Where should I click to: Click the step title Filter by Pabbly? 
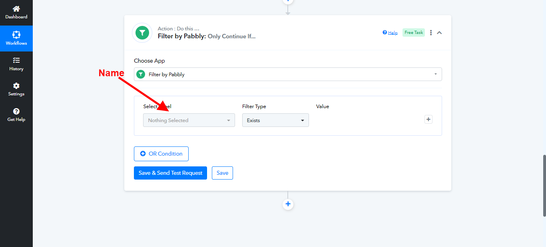[x=181, y=36]
